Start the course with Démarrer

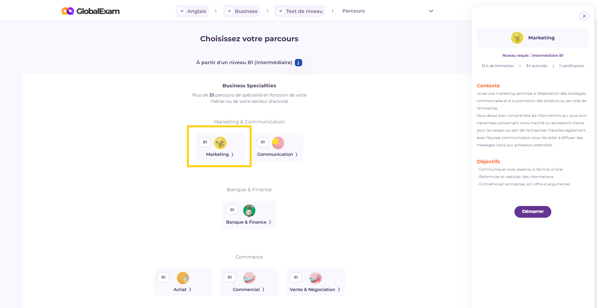(x=533, y=211)
